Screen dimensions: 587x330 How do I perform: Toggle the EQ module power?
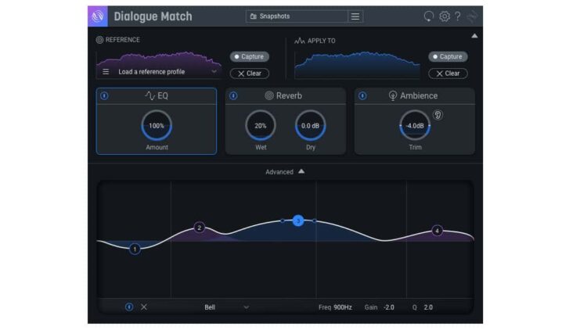tap(104, 95)
